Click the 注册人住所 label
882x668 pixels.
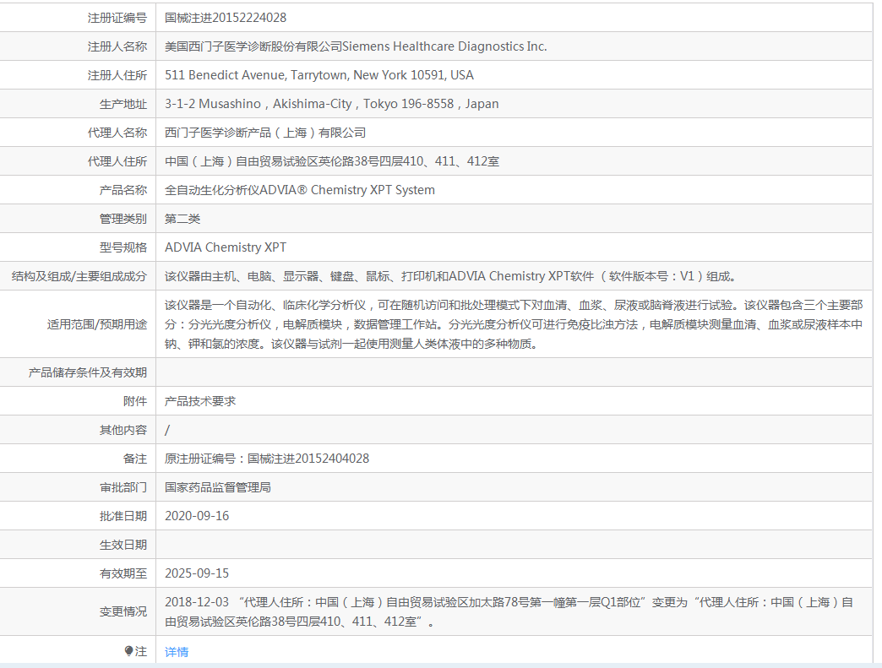point(117,75)
